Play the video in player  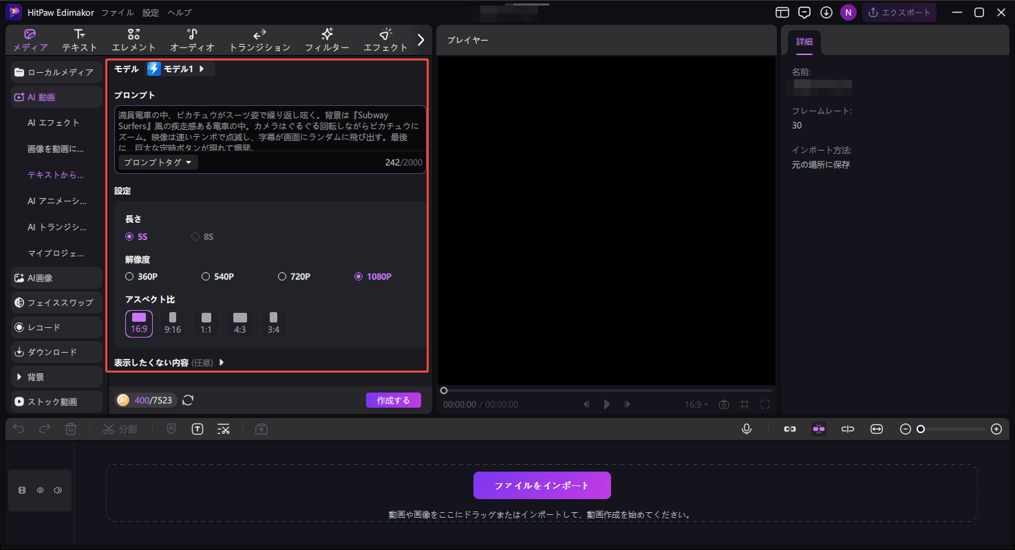pyautogui.click(x=607, y=404)
